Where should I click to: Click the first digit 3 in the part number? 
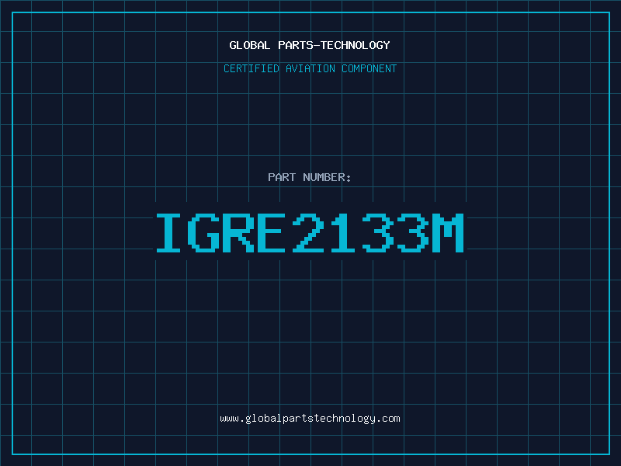[x=378, y=232]
